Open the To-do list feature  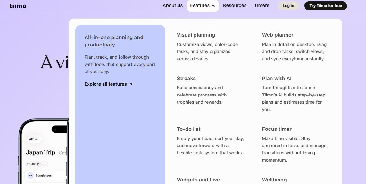click(188, 129)
